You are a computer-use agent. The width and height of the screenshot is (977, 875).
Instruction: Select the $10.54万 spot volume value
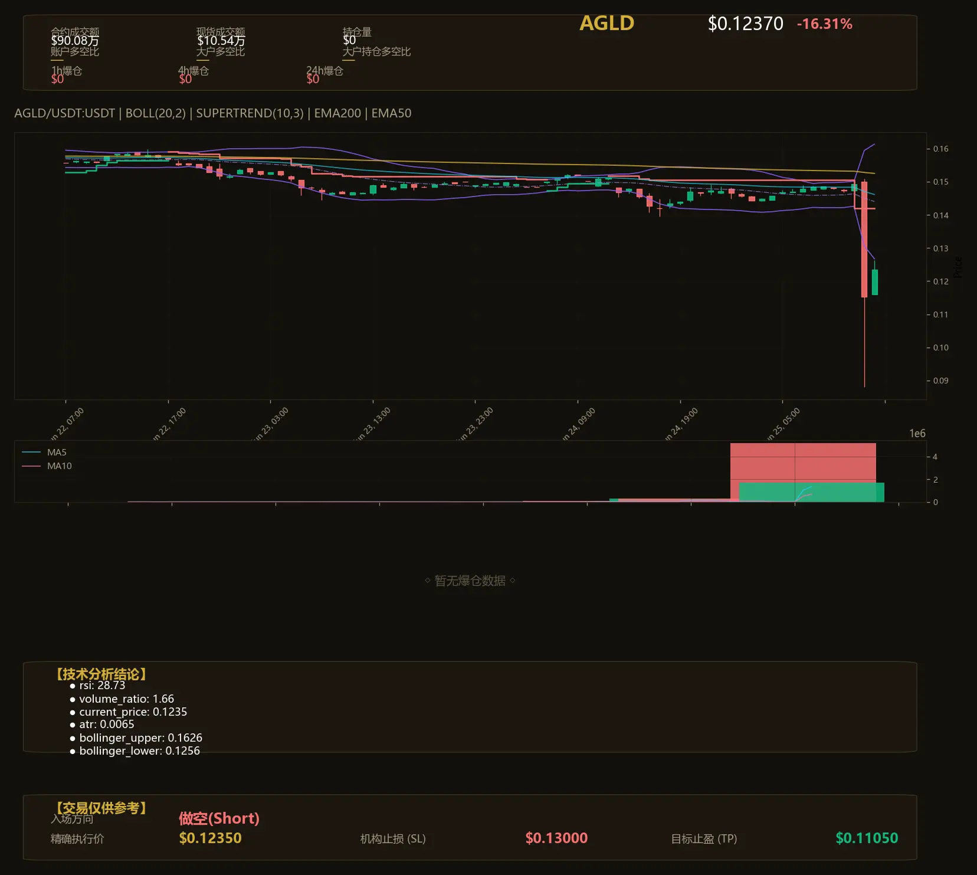pos(221,41)
